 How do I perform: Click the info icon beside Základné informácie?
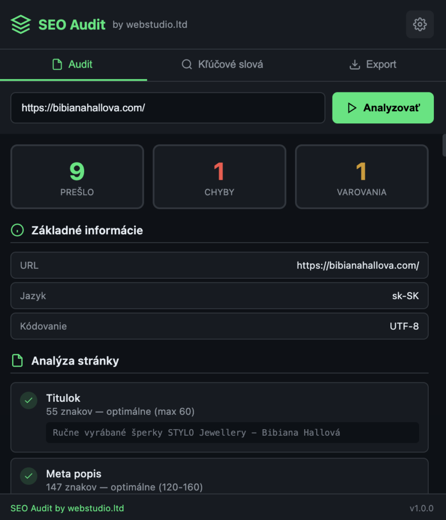click(17, 230)
